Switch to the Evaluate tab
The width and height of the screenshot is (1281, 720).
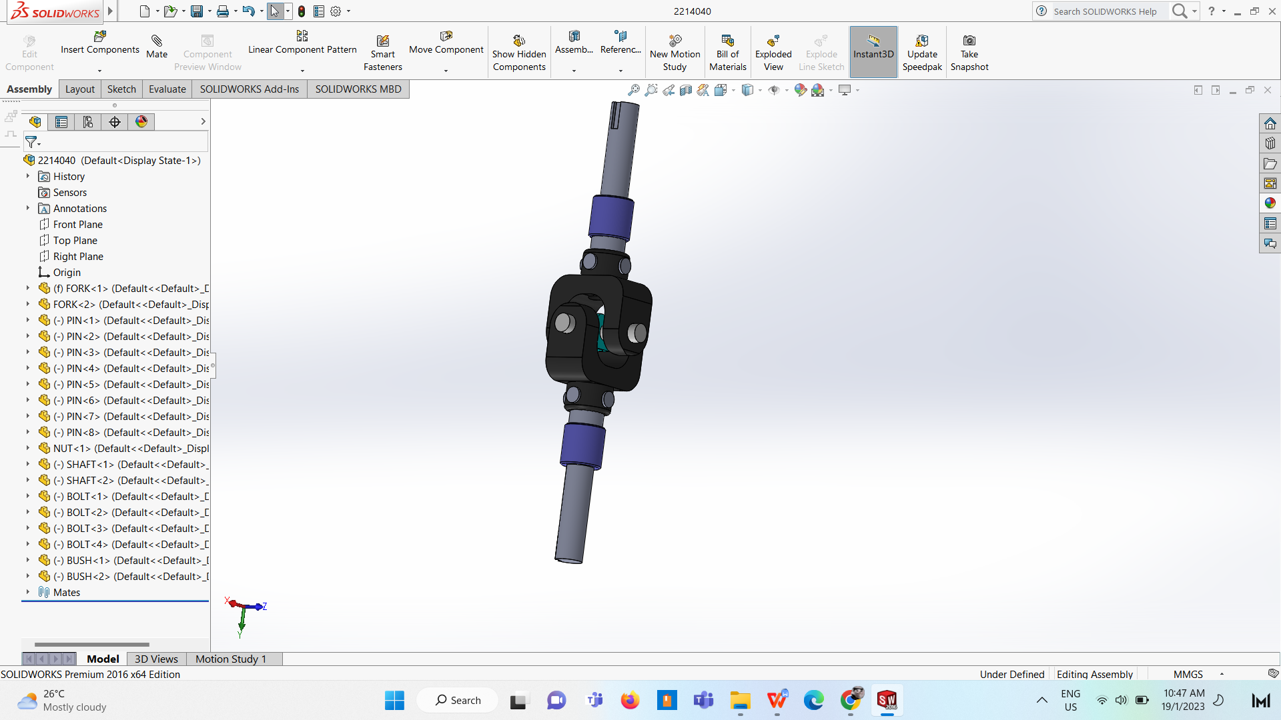tap(167, 89)
